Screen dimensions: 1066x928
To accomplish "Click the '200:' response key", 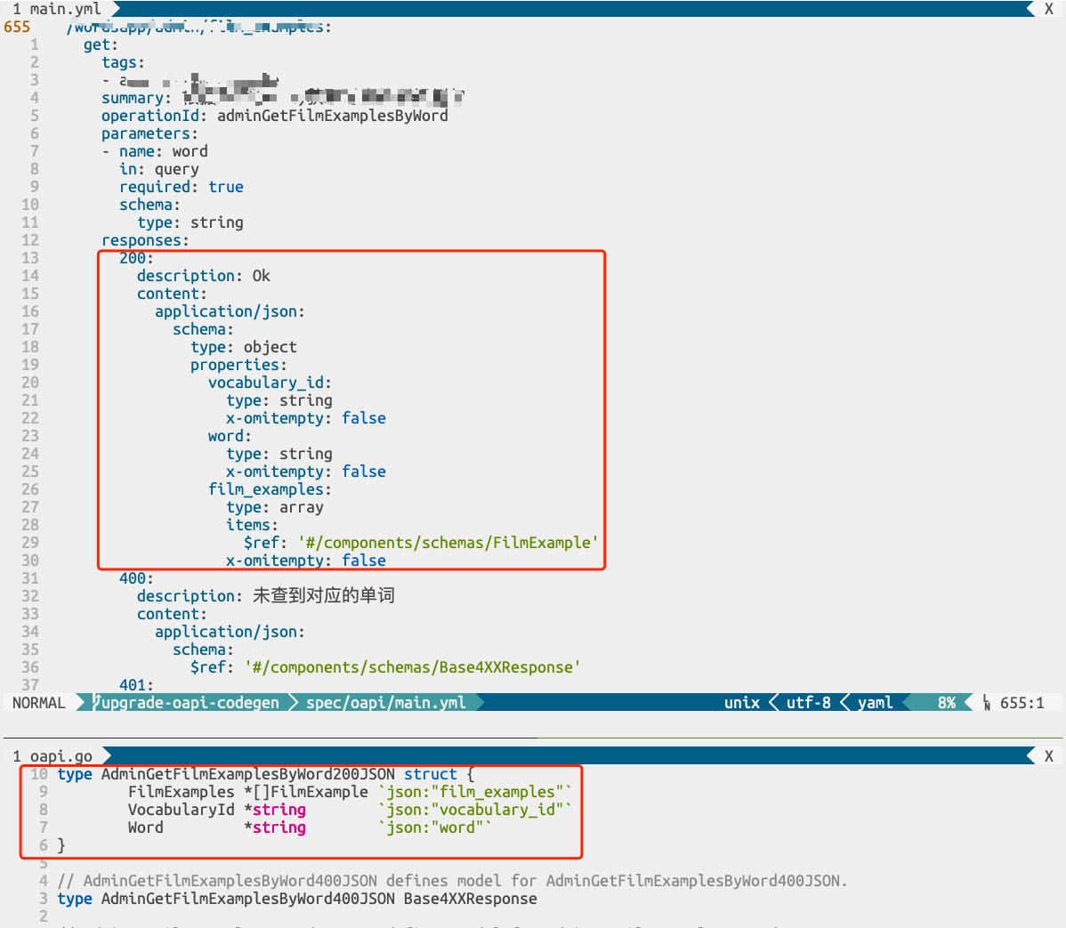I will [136, 258].
